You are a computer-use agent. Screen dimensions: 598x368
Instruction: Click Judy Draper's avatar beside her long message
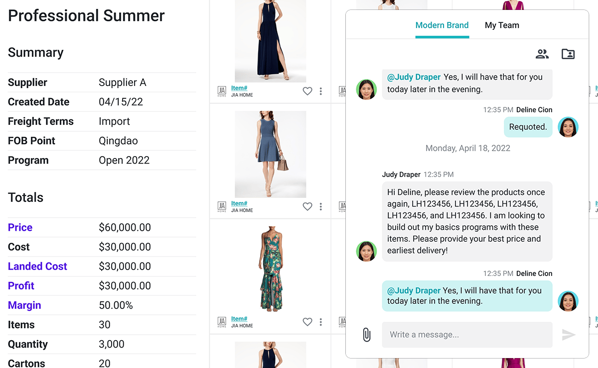367,251
